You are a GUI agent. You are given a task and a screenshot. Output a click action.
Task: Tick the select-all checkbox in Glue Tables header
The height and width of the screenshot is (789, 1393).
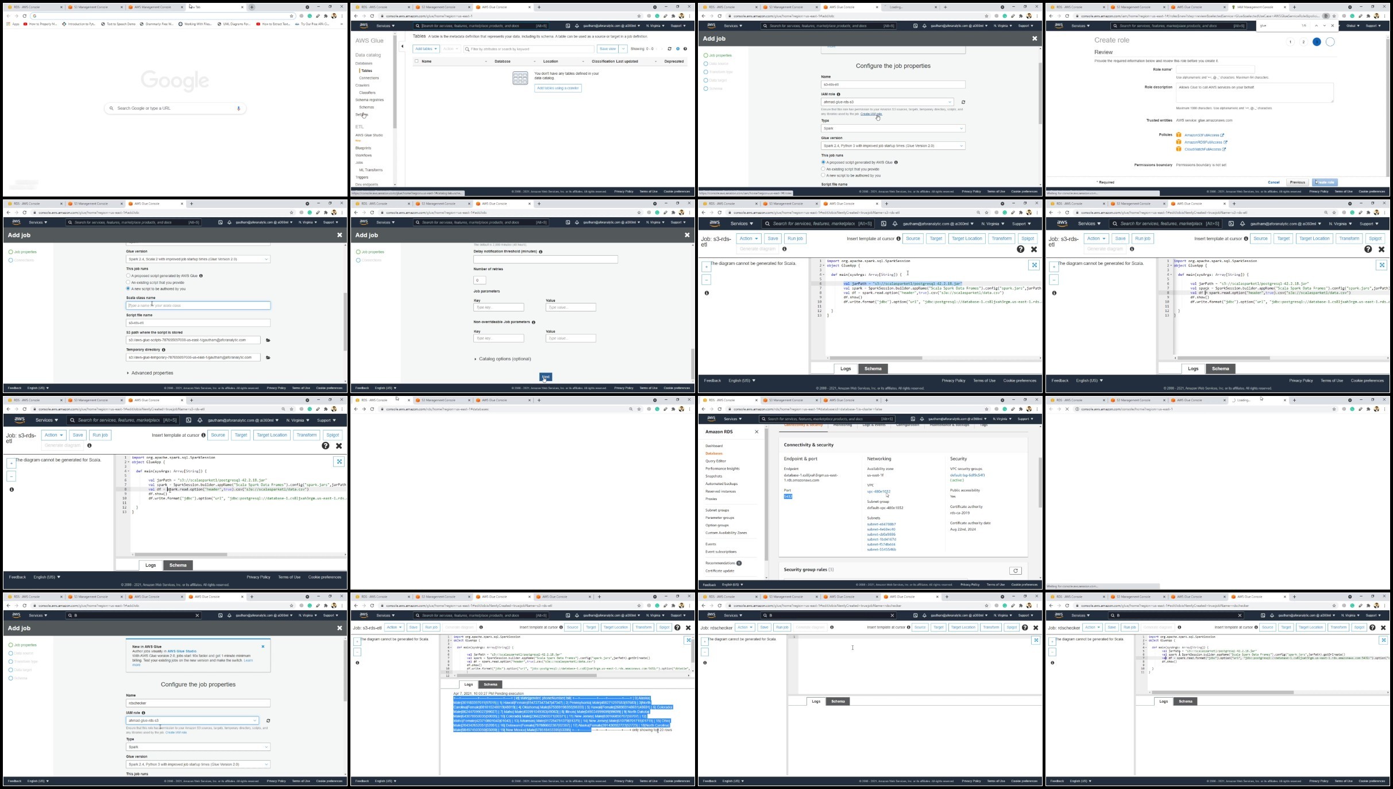(x=416, y=61)
